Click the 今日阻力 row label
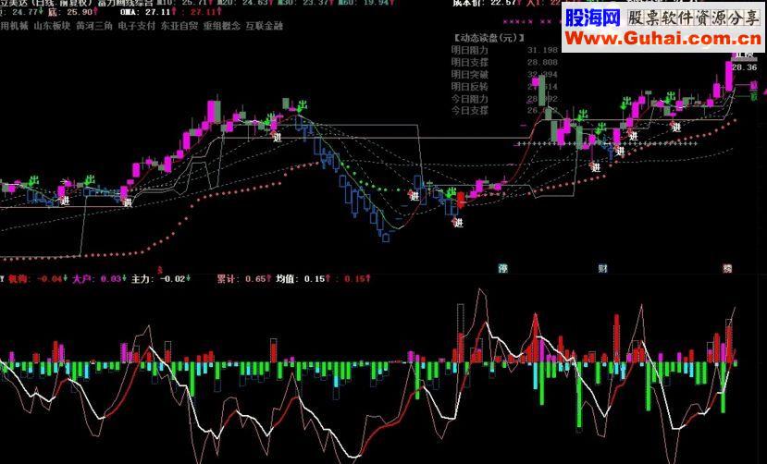Viewport: 767px width, 464px height. [470, 99]
